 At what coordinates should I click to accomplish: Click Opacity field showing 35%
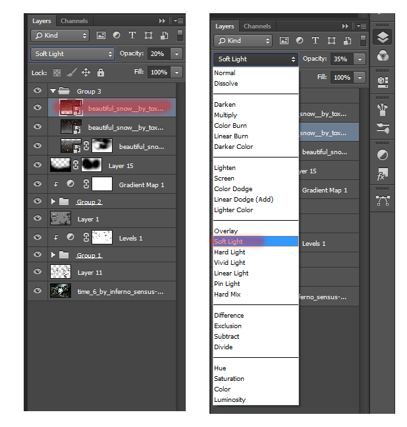342,59
